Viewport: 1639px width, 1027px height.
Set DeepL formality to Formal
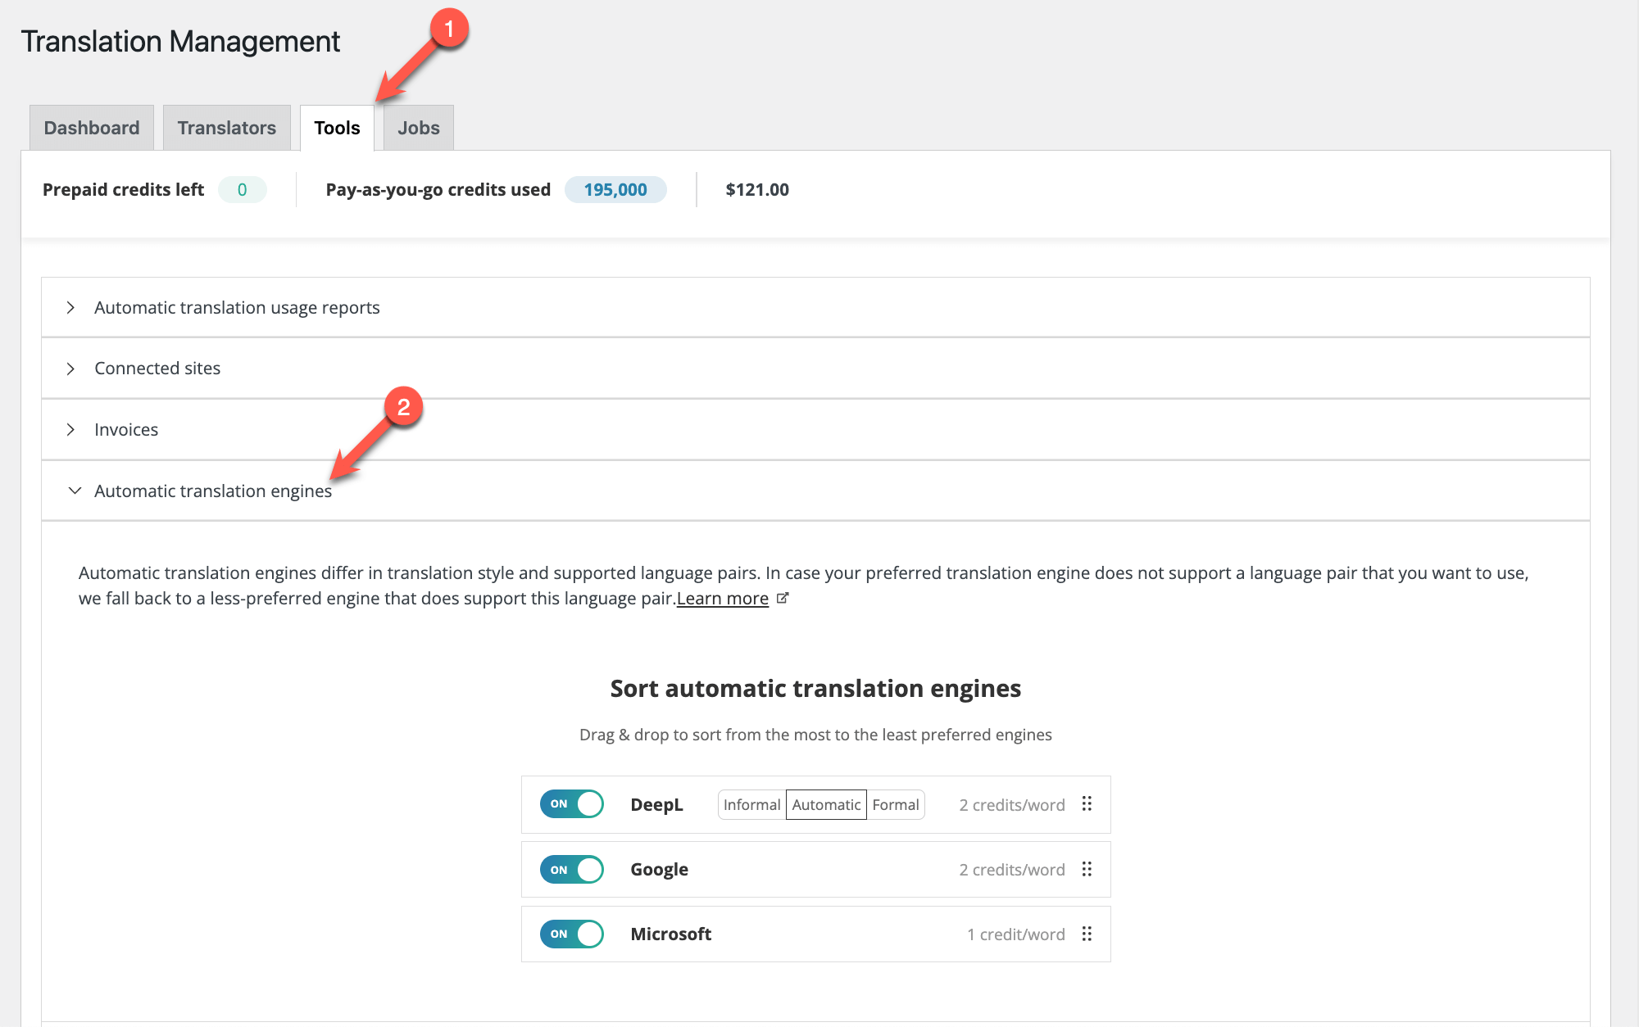(x=896, y=804)
